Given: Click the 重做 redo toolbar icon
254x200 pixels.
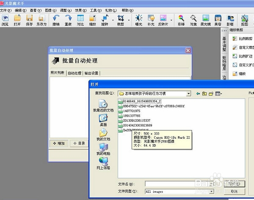Looking at the screenshot, I should [68, 20].
